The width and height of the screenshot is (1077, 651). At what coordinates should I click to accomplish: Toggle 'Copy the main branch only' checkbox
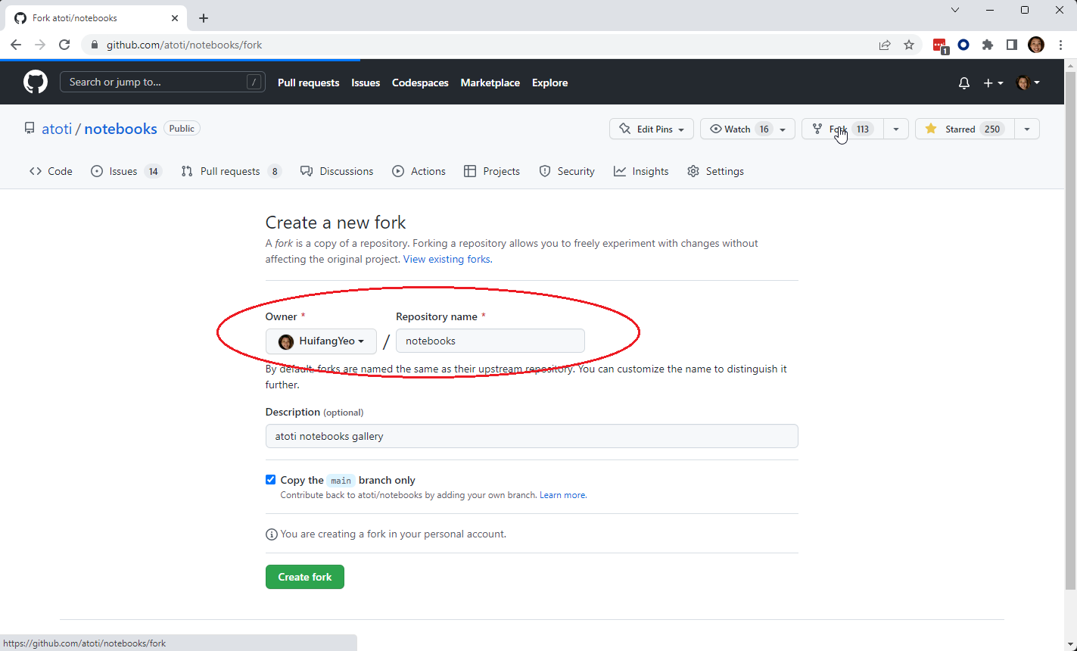pos(270,480)
